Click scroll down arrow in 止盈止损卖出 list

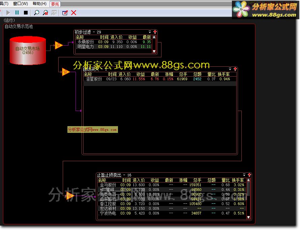click(x=248, y=217)
